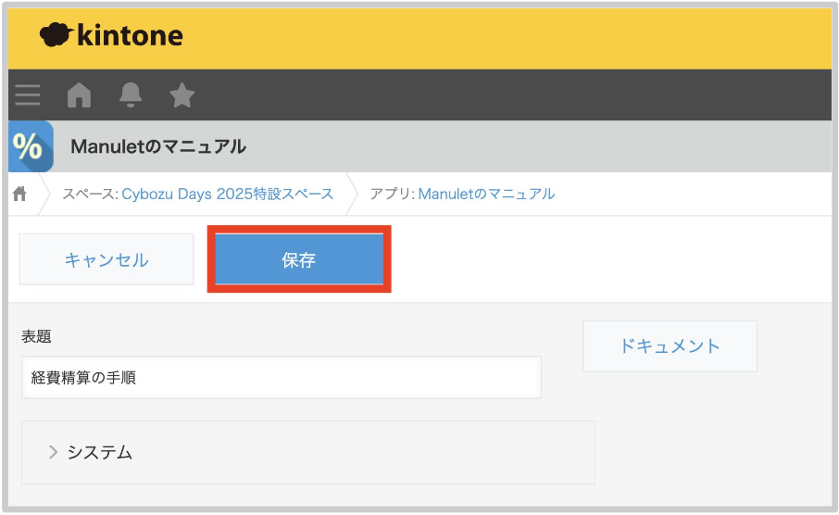Screen dimensions: 839x515
Task: Click the kintone cloud logo
Action: coord(56,35)
